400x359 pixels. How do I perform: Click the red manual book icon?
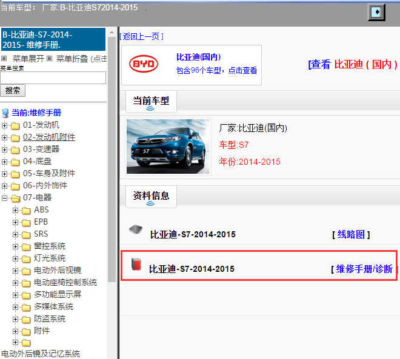(x=136, y=264)
